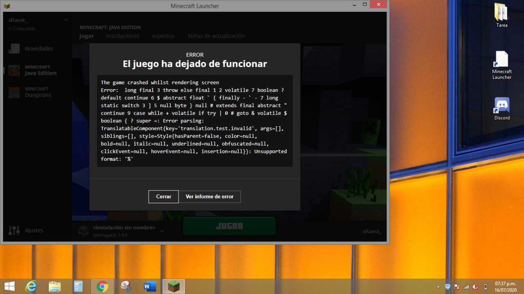
Task: Click the Conectado status text
Action: pyautogui.click(x=24, y=29)
